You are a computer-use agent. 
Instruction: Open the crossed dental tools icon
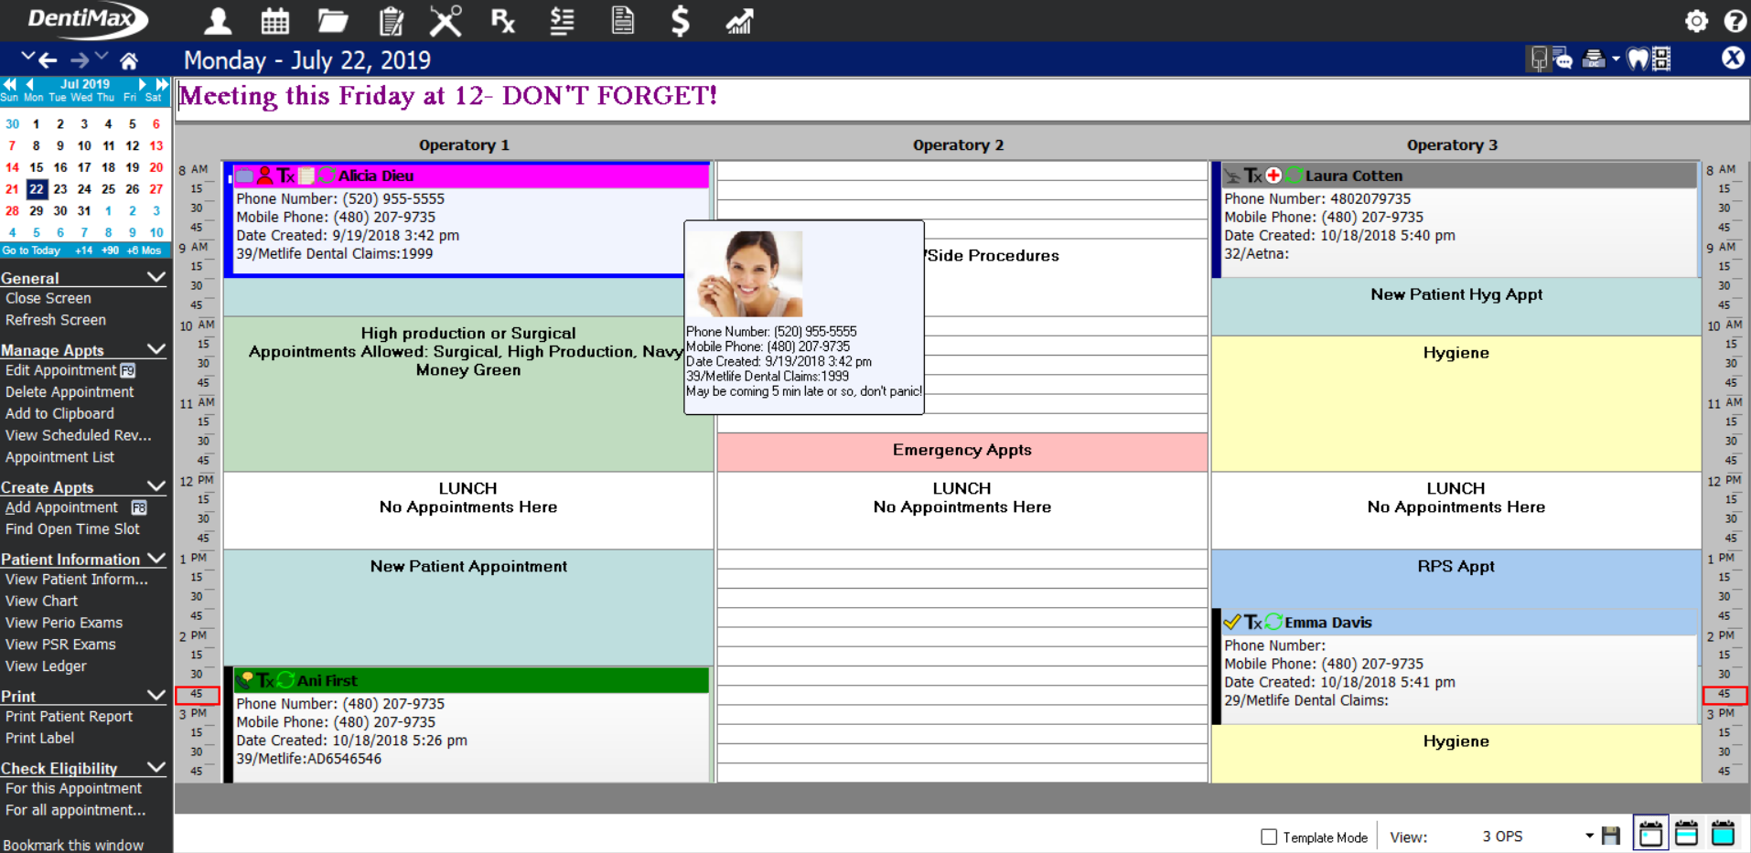(446, 20)
